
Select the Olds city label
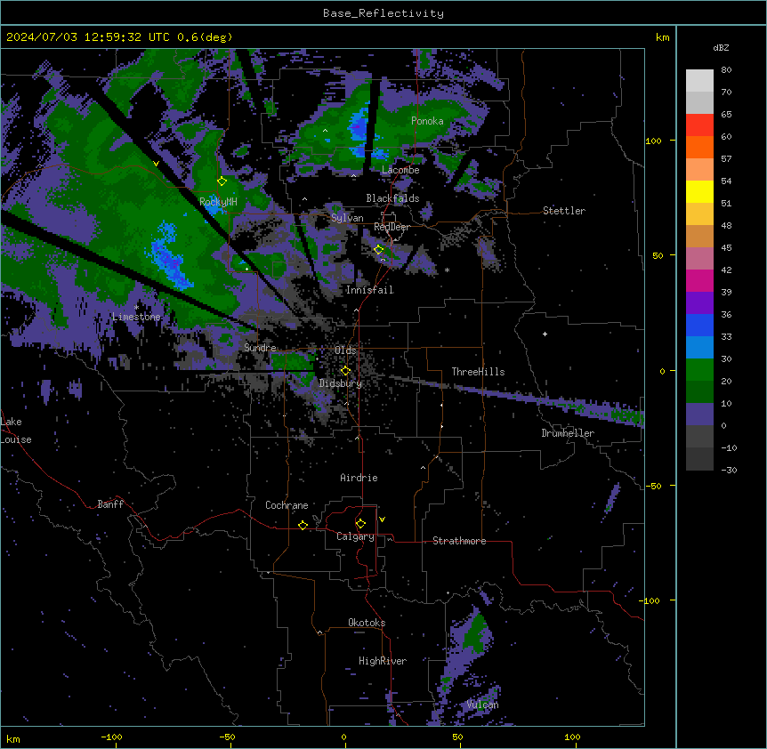pos(345,350)
